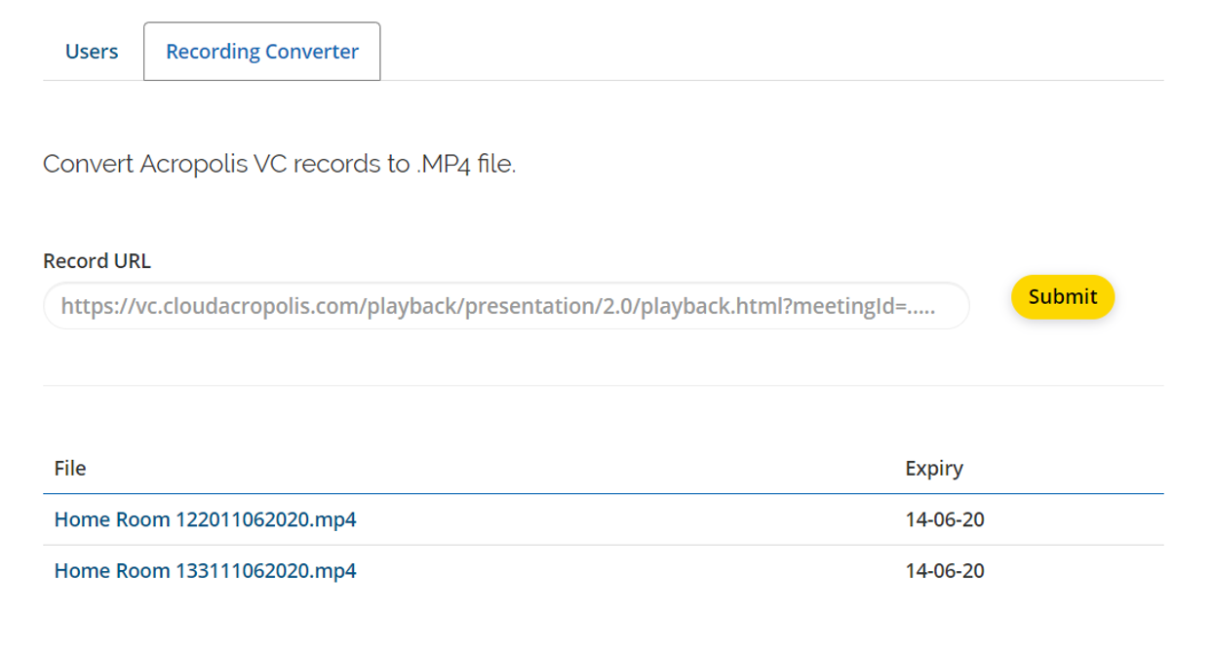This screenshot has height=649, width=1214.
Task: Go to the Users section
Action: tap(92, 52)
